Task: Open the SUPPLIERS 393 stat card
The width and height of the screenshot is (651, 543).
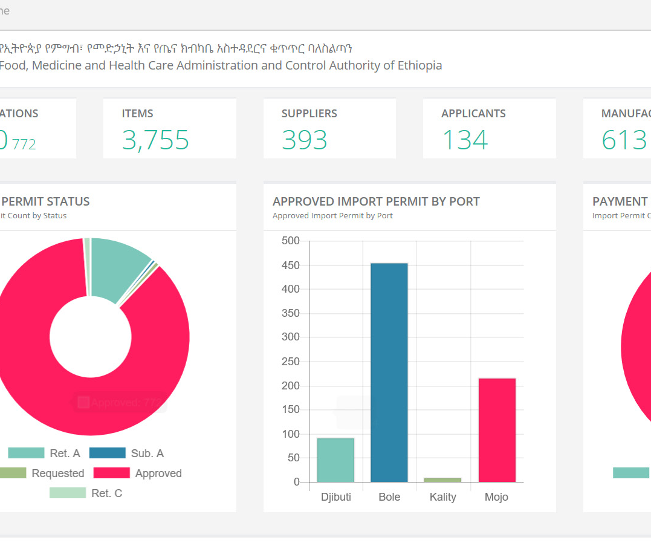Action: coord(329,128)
